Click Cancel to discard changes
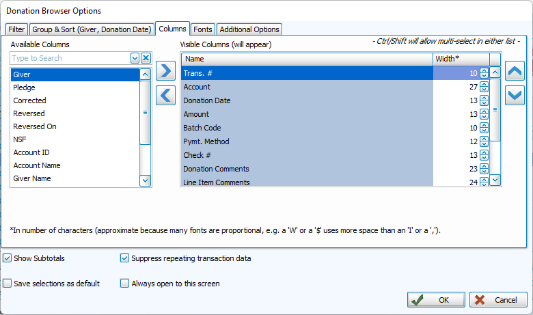The image size is (533, 315). point(498,299)
